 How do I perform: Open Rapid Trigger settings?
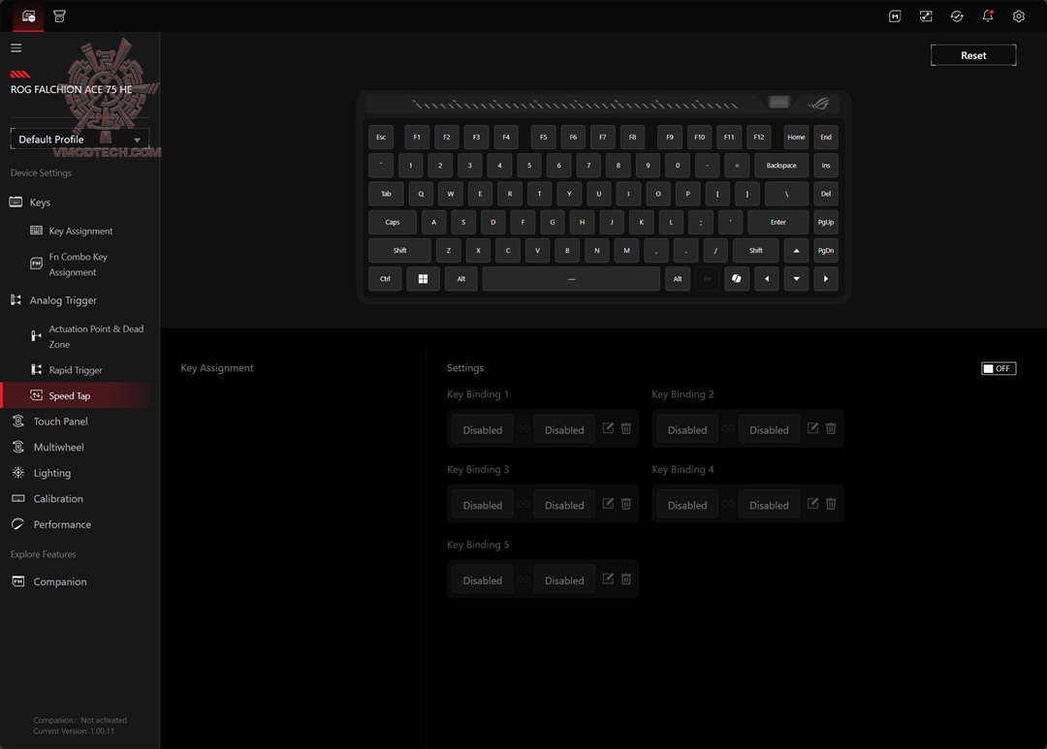(75, 370)
